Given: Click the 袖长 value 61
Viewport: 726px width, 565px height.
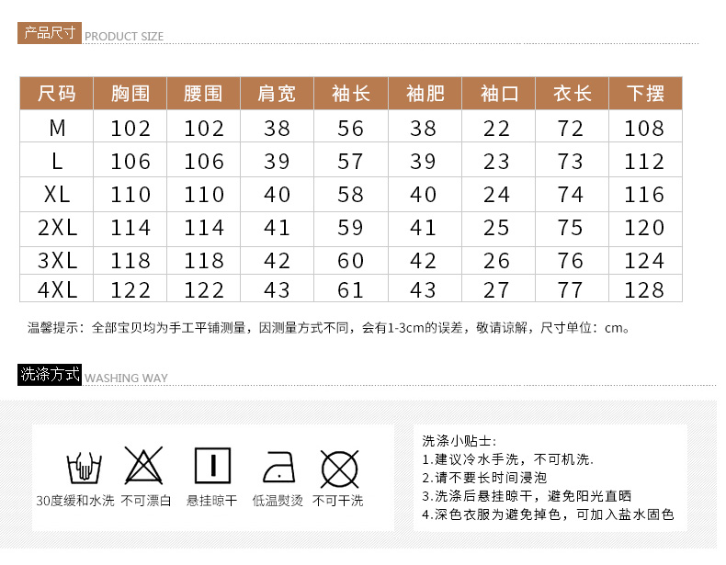Looking at the screenshot, I should pos(350,290).
